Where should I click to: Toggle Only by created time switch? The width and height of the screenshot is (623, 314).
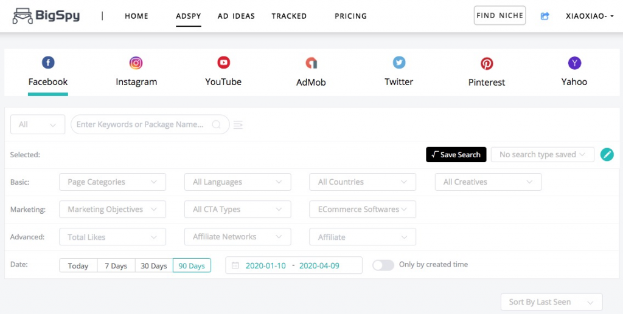click(383, 265)
